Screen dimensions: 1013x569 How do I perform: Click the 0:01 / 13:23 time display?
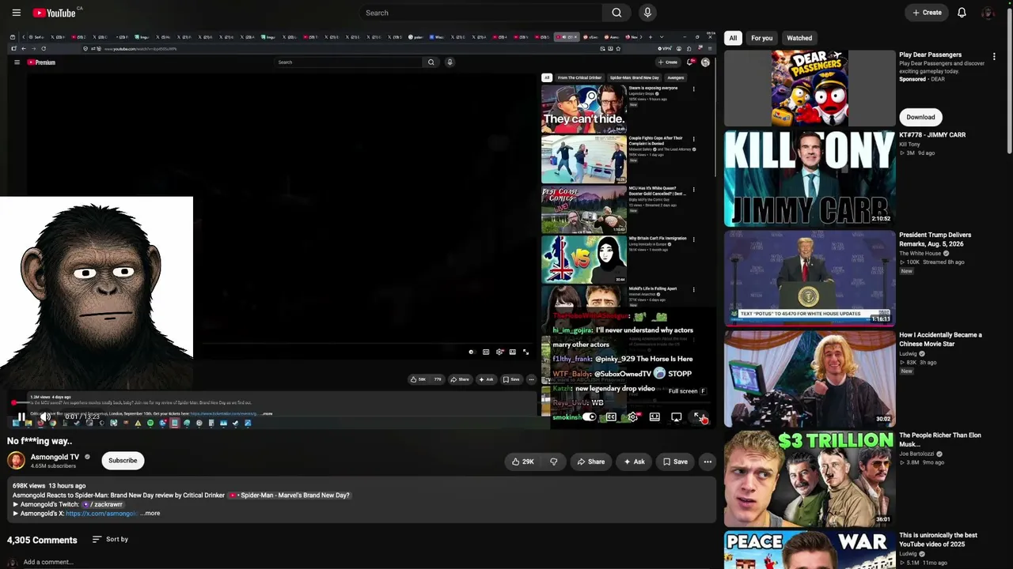(x=82, y=416)
